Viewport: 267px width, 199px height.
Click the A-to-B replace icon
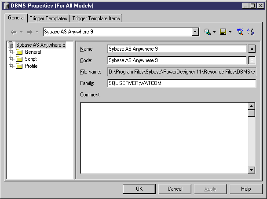(251, 32)
